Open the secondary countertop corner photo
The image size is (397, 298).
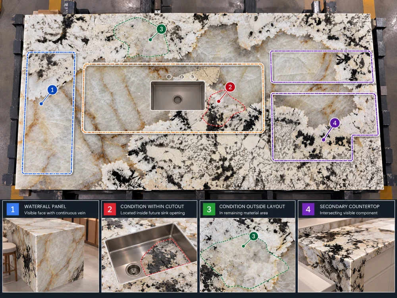coord(346,255)
